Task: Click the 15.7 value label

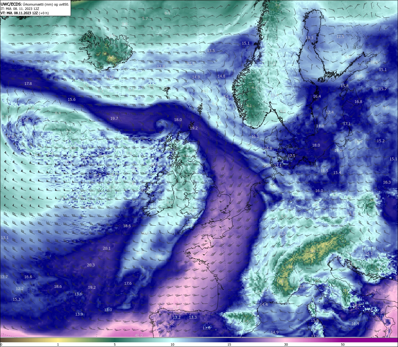Action: pyautogui.click(x=383, y=89)
